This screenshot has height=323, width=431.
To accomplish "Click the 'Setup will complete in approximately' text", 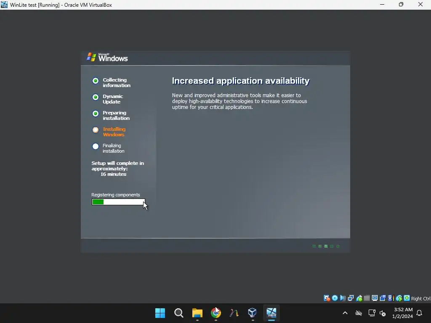I will point(118,166).
